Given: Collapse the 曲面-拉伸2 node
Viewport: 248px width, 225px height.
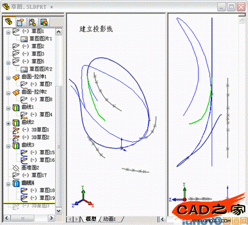Looking at the screenshot, I should click(x=8, y=93).
